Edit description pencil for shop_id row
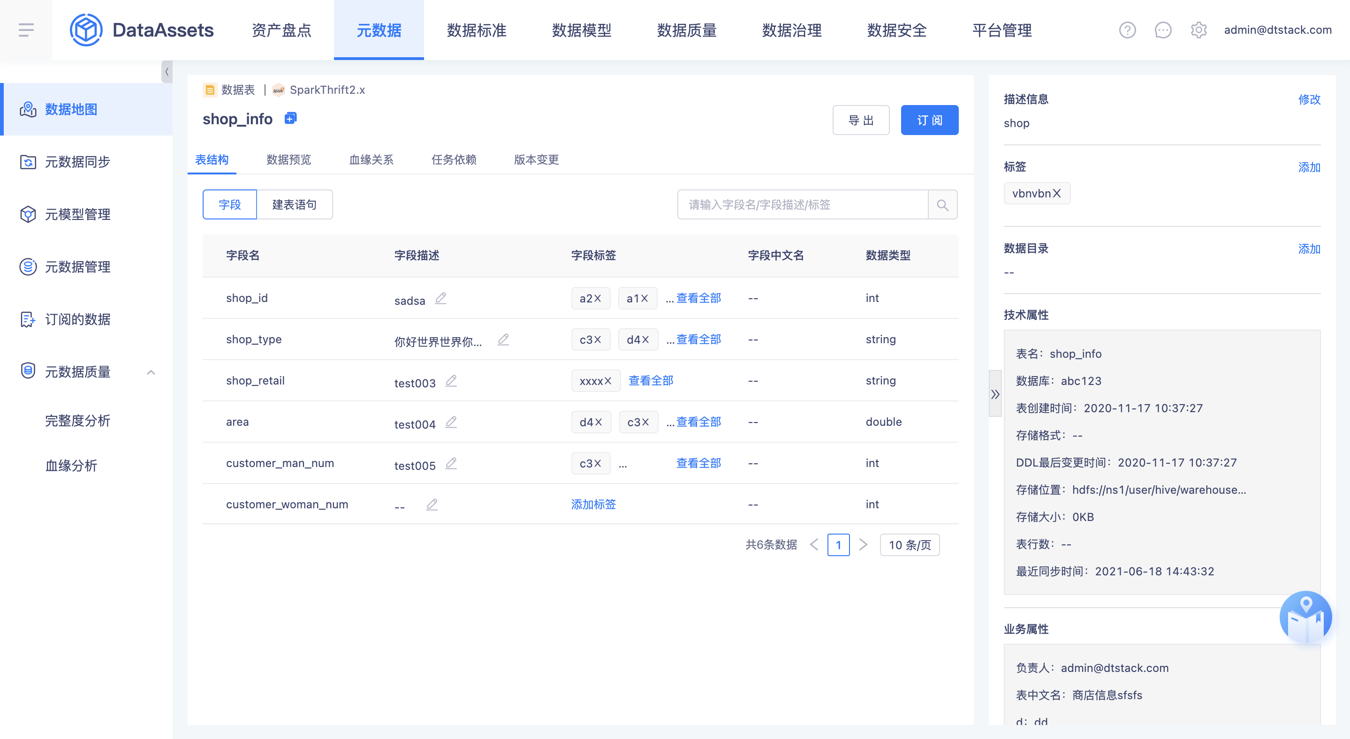This screenshot has width=1350, height=739. pos(441,298)
